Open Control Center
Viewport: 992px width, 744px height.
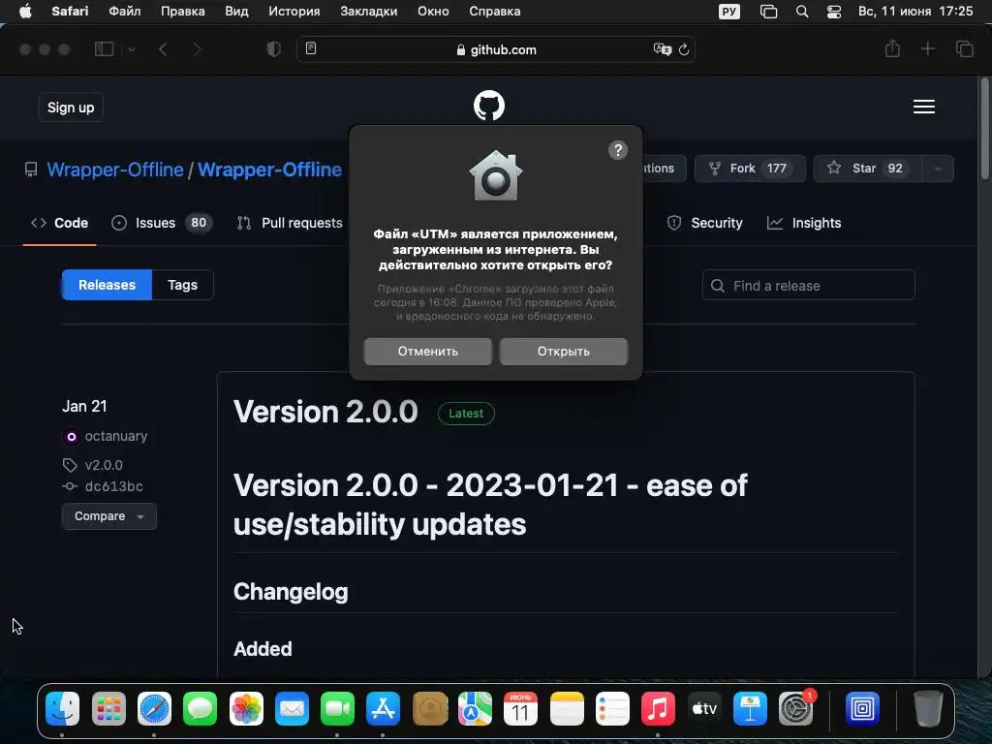834,12
